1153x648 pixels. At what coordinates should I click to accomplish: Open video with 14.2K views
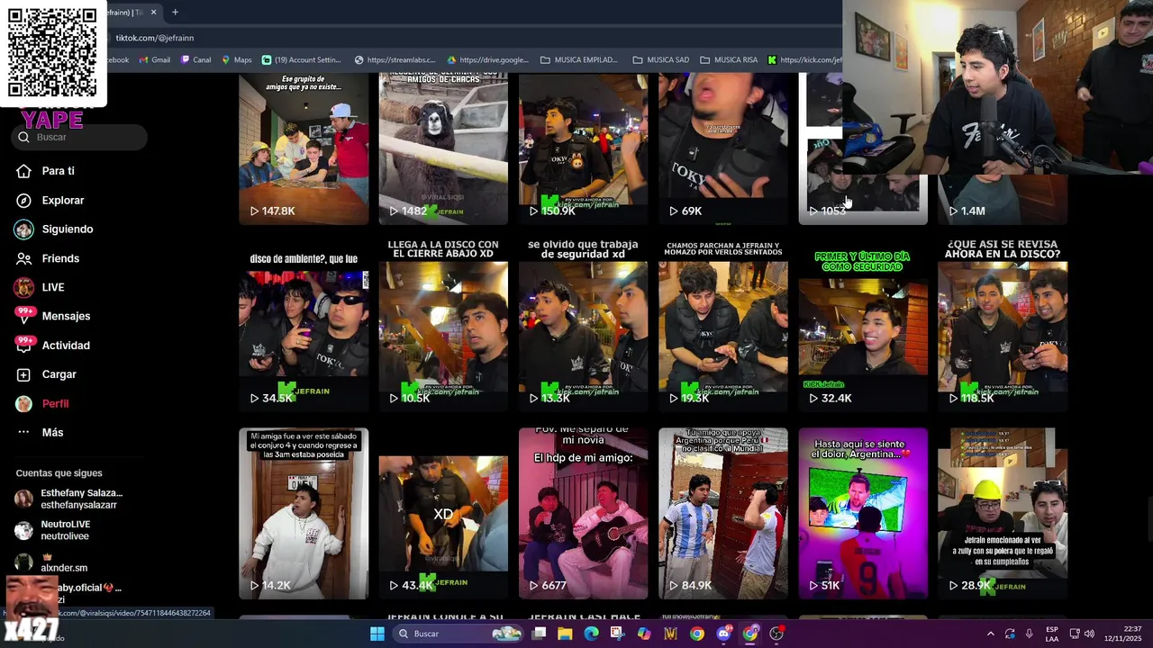click(304, 513)
